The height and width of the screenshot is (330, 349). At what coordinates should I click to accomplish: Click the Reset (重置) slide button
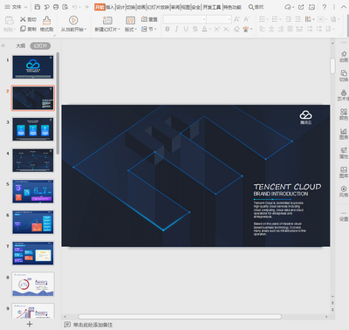(149, 19)
